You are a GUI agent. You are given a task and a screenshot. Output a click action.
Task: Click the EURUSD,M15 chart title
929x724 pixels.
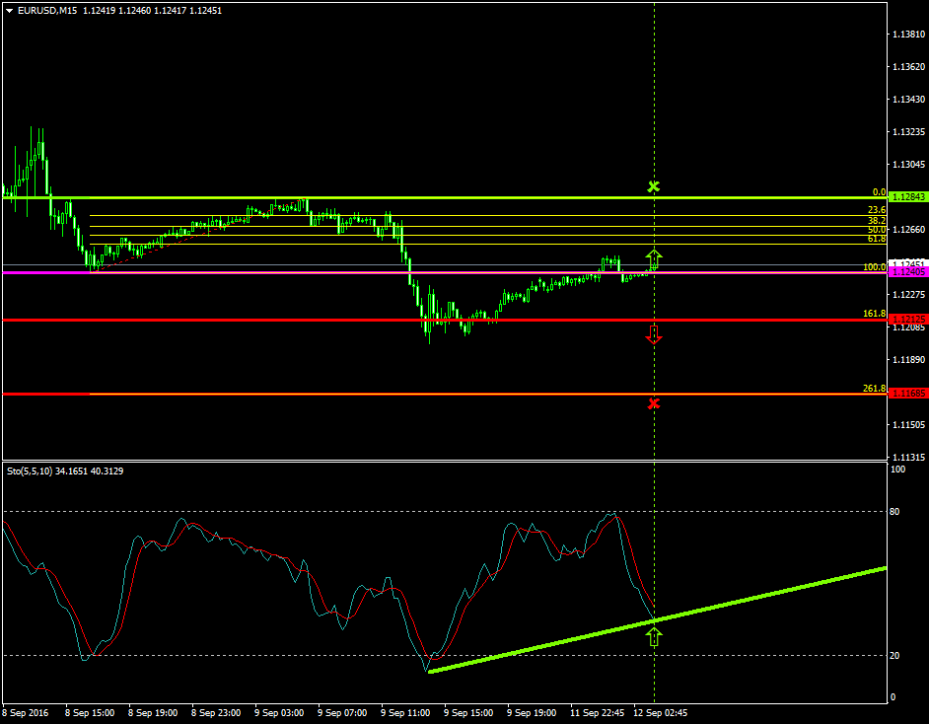[43, 8]
